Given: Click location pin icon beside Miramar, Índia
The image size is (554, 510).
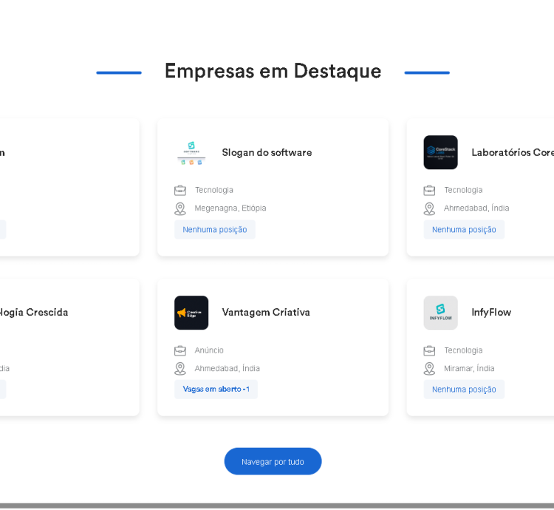Looking at the screenshot, I should pyautogui.click(x=429, y=368).
